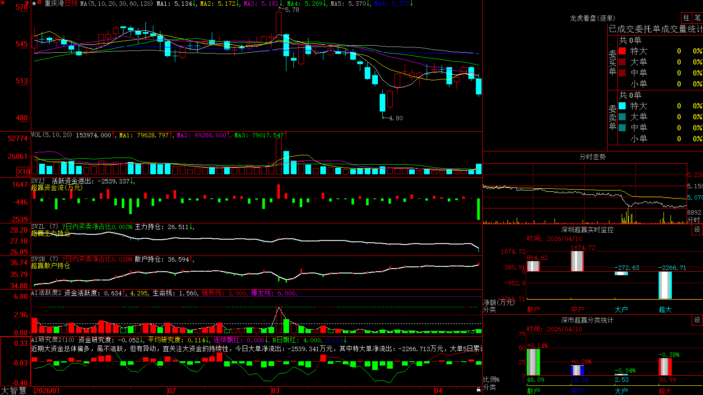
Task: Click the 超赢散户持仓 label
Action: coord(51,266)
